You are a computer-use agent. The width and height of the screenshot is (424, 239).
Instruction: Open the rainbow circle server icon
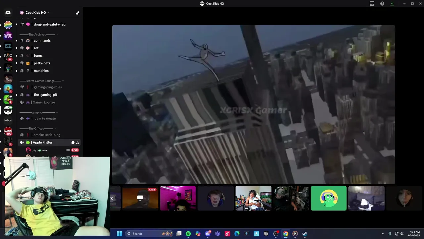pos(8,25)
